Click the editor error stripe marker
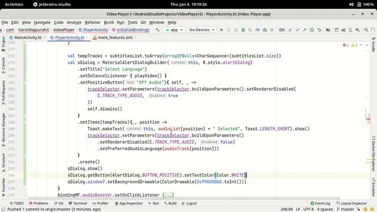The width and height of the screenshot is (377, 212). pyautogui.click(x=368, y=119)
